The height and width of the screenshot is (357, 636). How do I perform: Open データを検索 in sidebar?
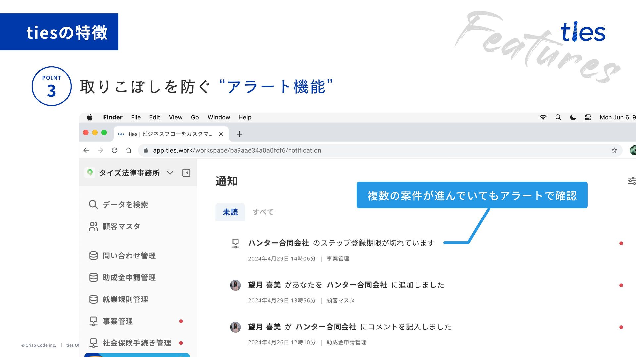coord(125,205)
